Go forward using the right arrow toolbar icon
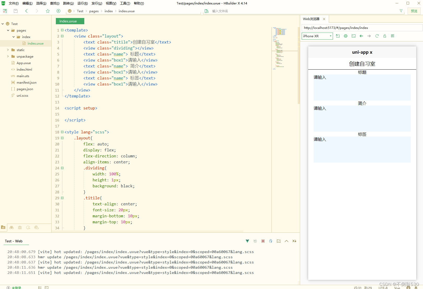 click(x=37, y=11)
